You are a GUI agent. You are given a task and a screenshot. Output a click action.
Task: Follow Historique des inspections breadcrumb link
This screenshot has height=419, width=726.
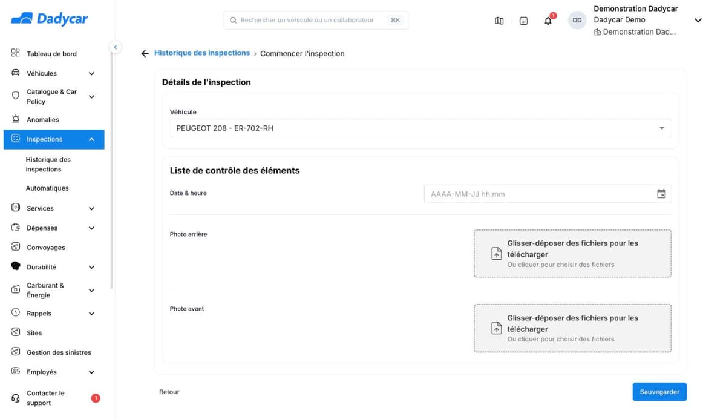coord(202,53)
